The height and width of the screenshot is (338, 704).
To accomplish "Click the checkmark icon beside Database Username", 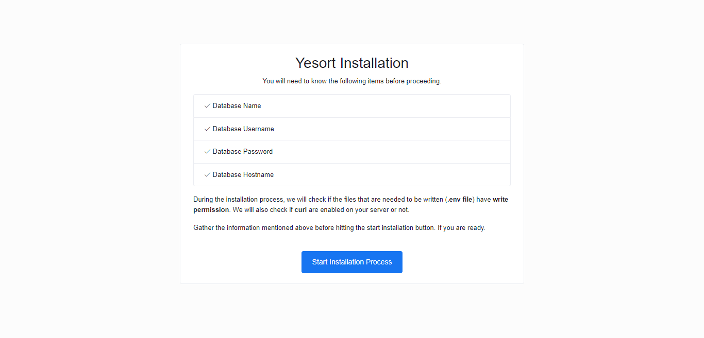I will pyautogui.click(x=207, y=129).
